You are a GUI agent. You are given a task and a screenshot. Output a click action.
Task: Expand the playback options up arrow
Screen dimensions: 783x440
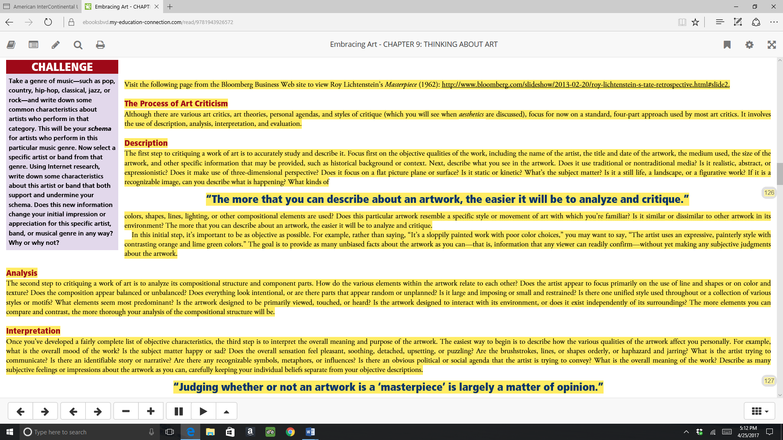[226, 411]
